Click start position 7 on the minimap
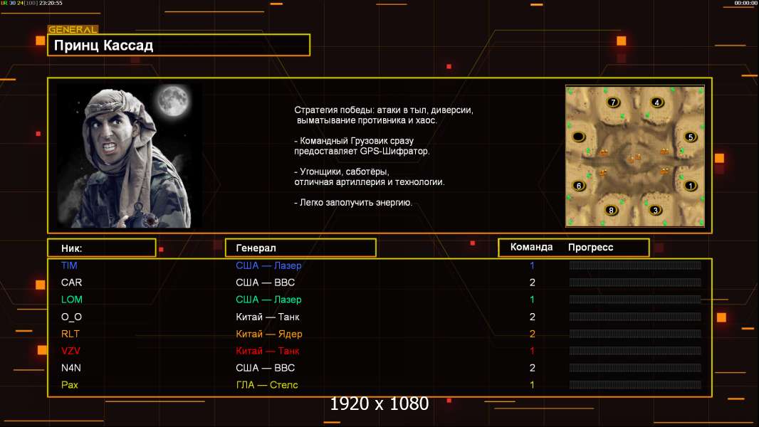 point(613,102)
